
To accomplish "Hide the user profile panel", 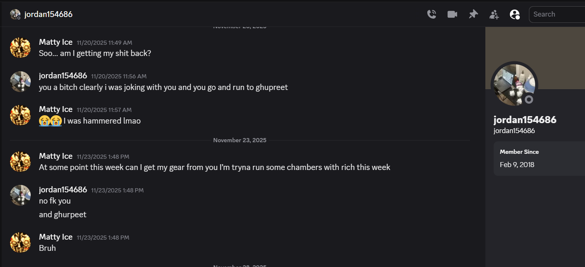I will 515,15.
